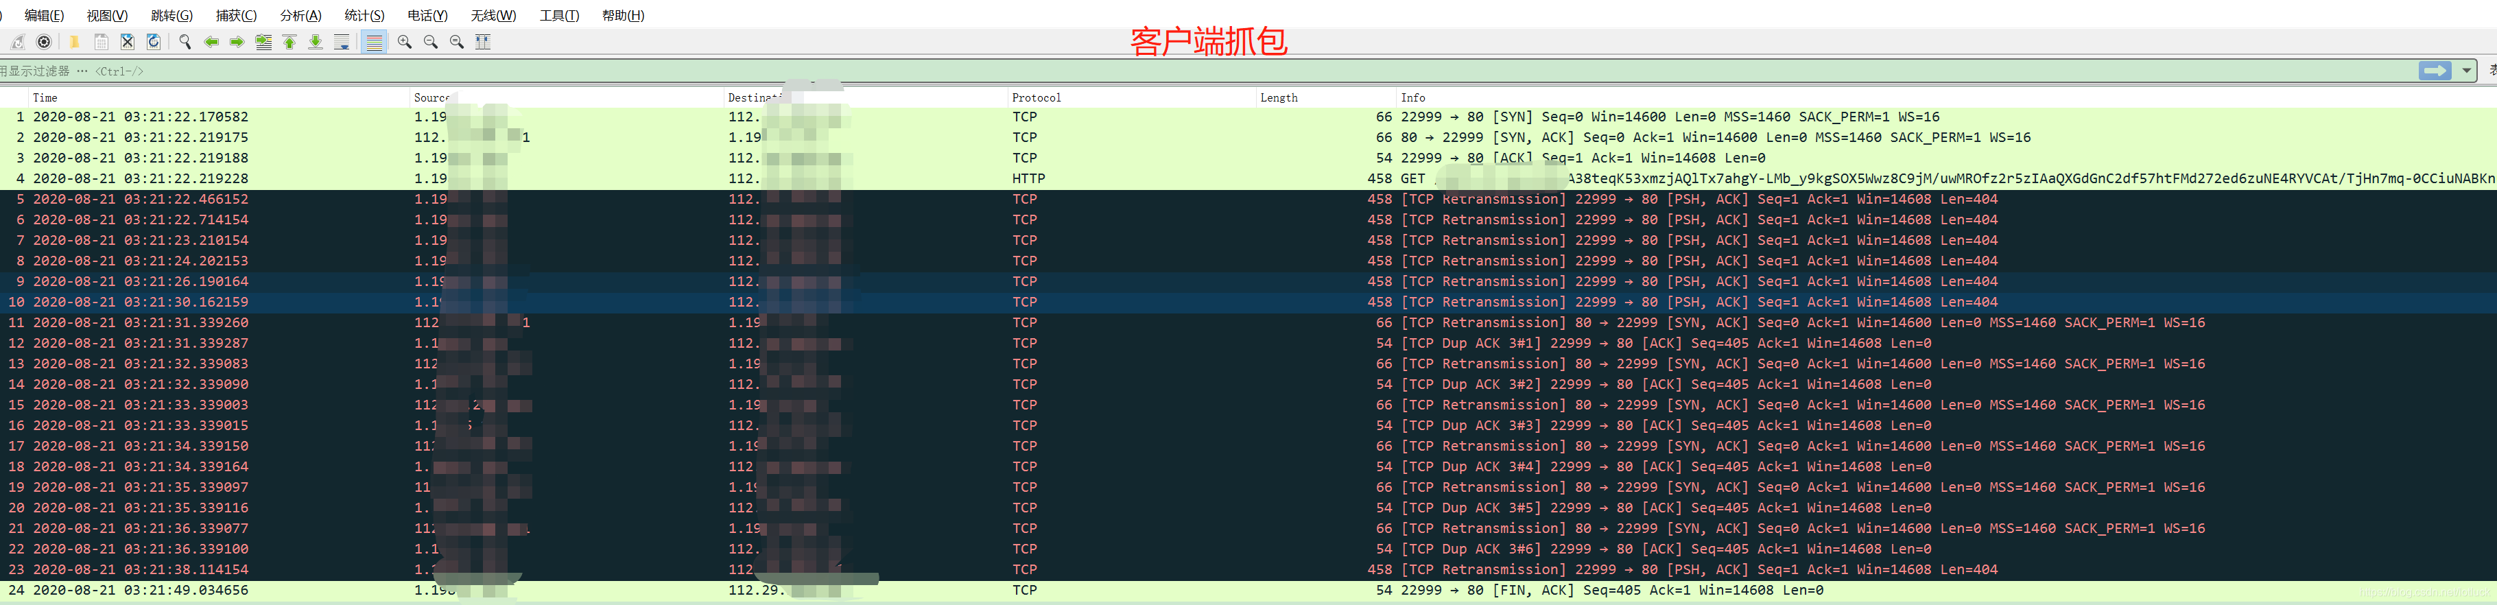Image resolution: width=2497 pixels, height=605 pixels.
Task: Select packet 2 with SYN, ACK info
Action: [1248, 138]
